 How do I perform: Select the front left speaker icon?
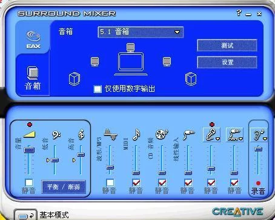tap(95, 61)
